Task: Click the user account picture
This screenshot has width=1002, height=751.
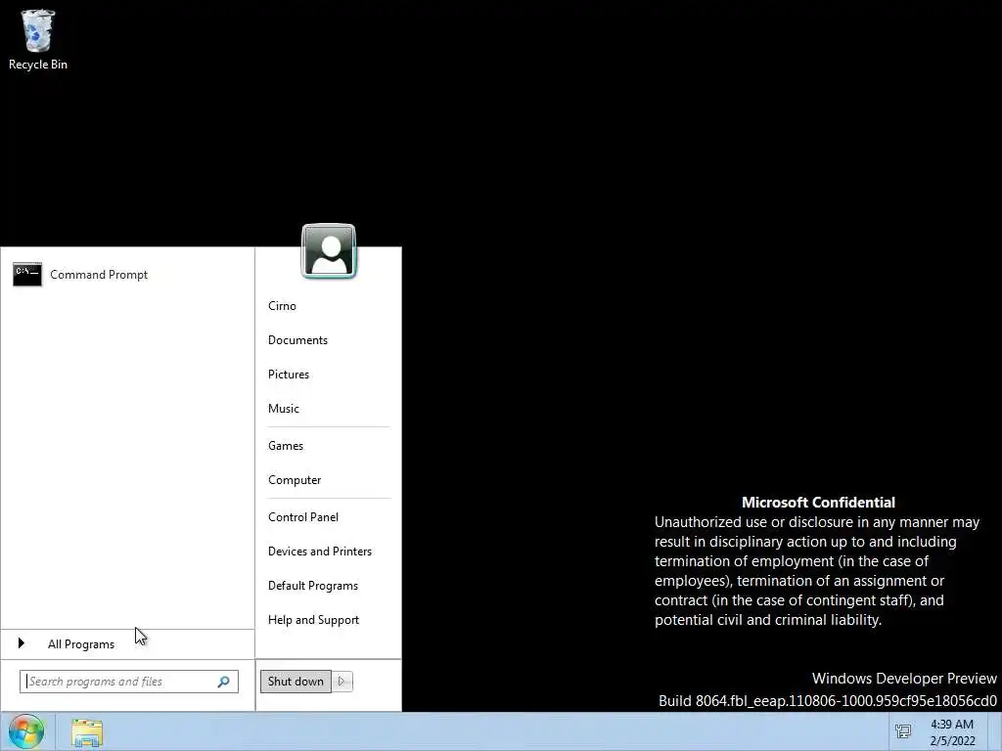Action: (329, 251)
